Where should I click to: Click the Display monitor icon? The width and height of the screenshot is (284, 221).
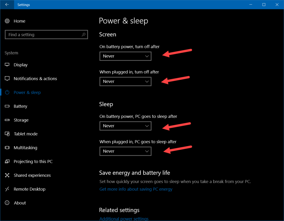(7, 65)
